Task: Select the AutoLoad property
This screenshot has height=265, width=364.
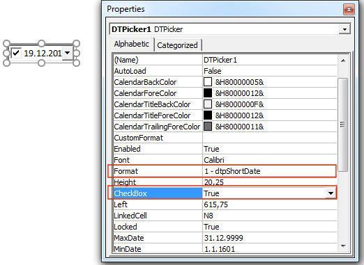Action: [x=130, y=71]
